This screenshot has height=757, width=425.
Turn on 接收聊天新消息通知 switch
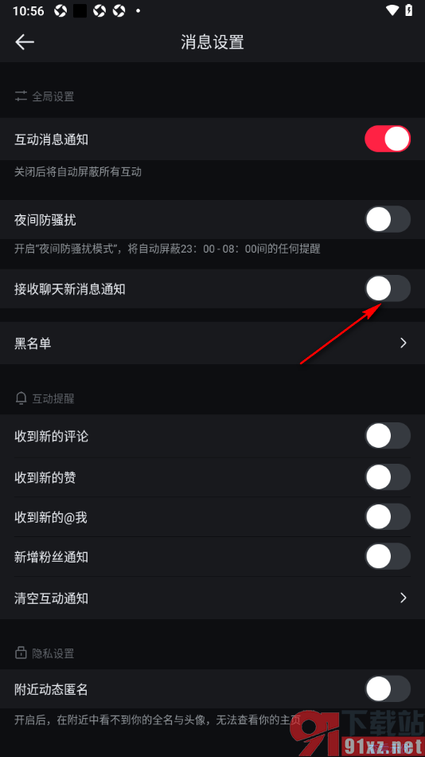click(388, 288)
